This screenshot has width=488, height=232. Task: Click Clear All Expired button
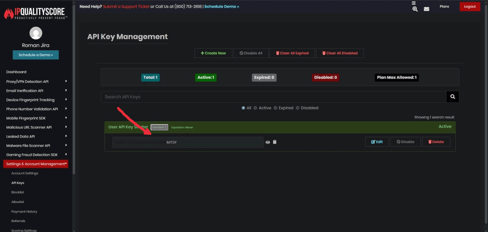click(292, 53)
